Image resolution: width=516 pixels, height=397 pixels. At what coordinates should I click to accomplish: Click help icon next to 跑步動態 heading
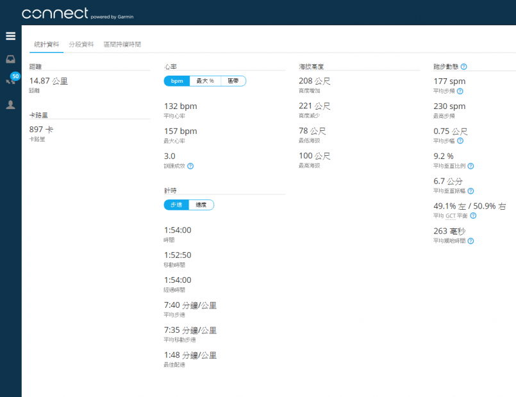pyautogui.click(x=463, y=66)
